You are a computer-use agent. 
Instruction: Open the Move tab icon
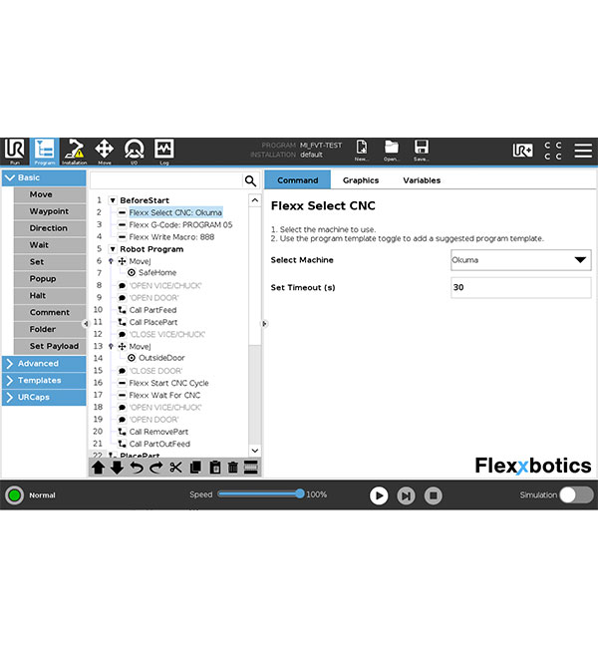(104, 152)
